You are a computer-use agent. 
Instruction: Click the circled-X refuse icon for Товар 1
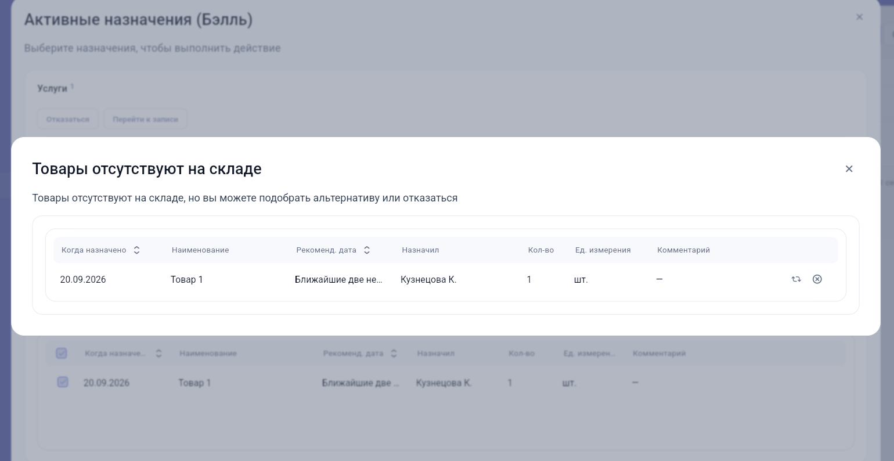(x=817, y=279)
